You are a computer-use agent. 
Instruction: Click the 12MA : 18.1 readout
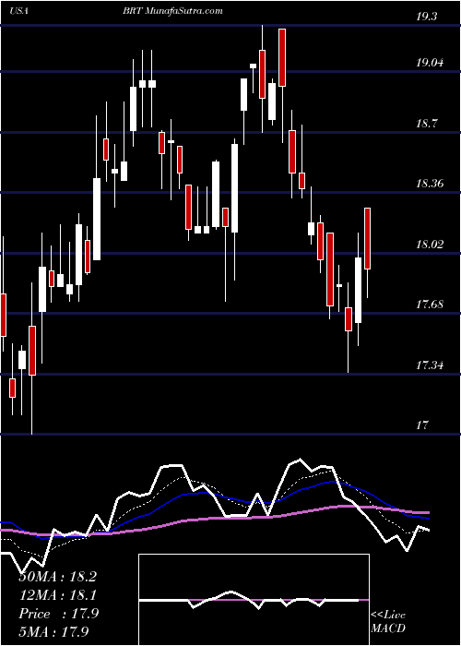58,595
